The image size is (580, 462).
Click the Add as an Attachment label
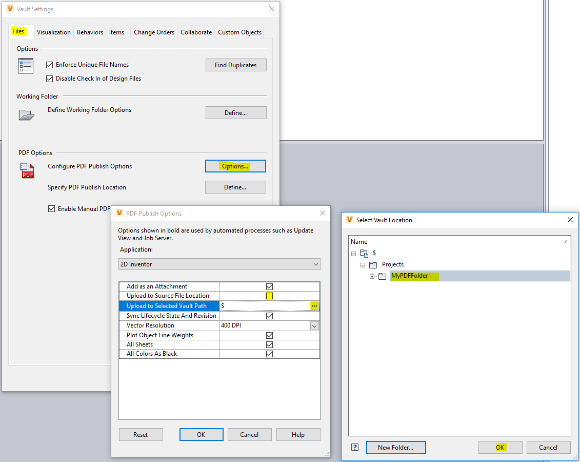pos(157,286)
